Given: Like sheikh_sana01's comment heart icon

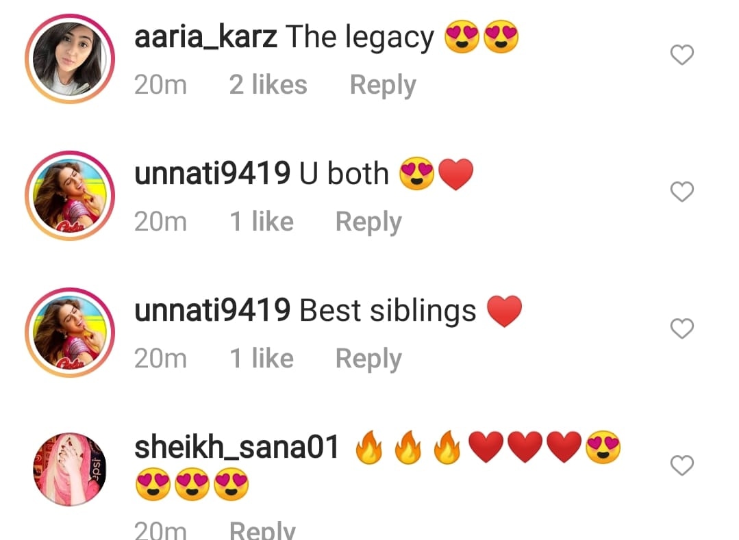Looking at the screenshot, I should click(682, 465).
